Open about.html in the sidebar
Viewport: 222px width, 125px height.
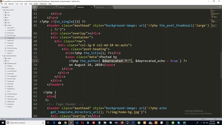(11, 28)
